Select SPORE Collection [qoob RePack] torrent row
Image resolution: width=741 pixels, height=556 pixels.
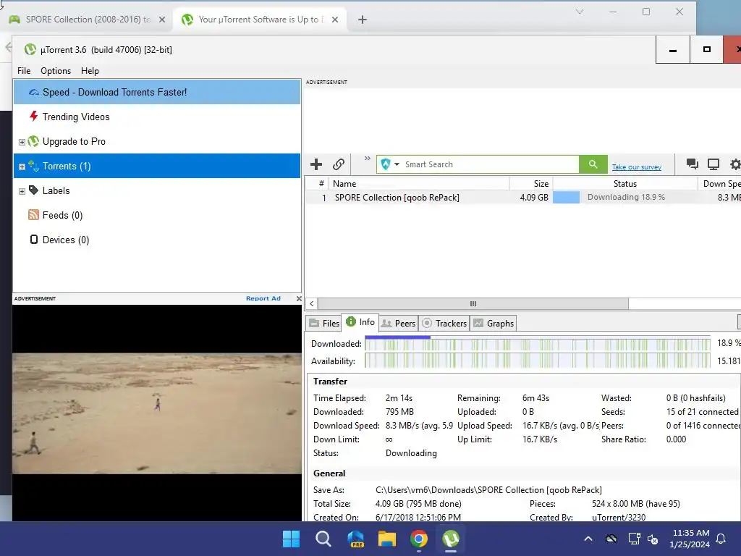coord(523,197)
